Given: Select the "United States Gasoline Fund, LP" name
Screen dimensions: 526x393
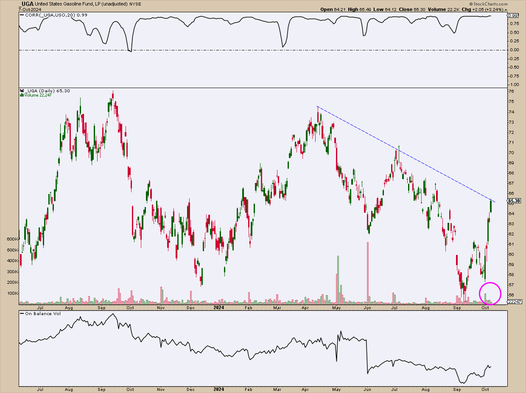Looking at the screenshot, I should click(68, 4).
